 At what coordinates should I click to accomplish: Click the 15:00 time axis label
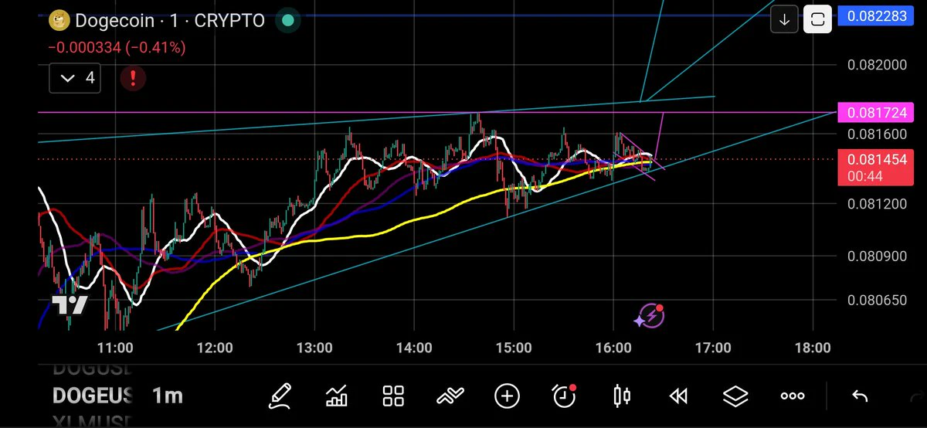[513, 348]
